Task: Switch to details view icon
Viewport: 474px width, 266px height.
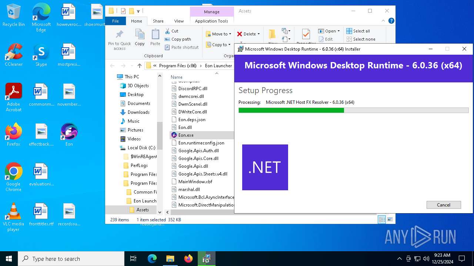Action: [x=382, y=219]
